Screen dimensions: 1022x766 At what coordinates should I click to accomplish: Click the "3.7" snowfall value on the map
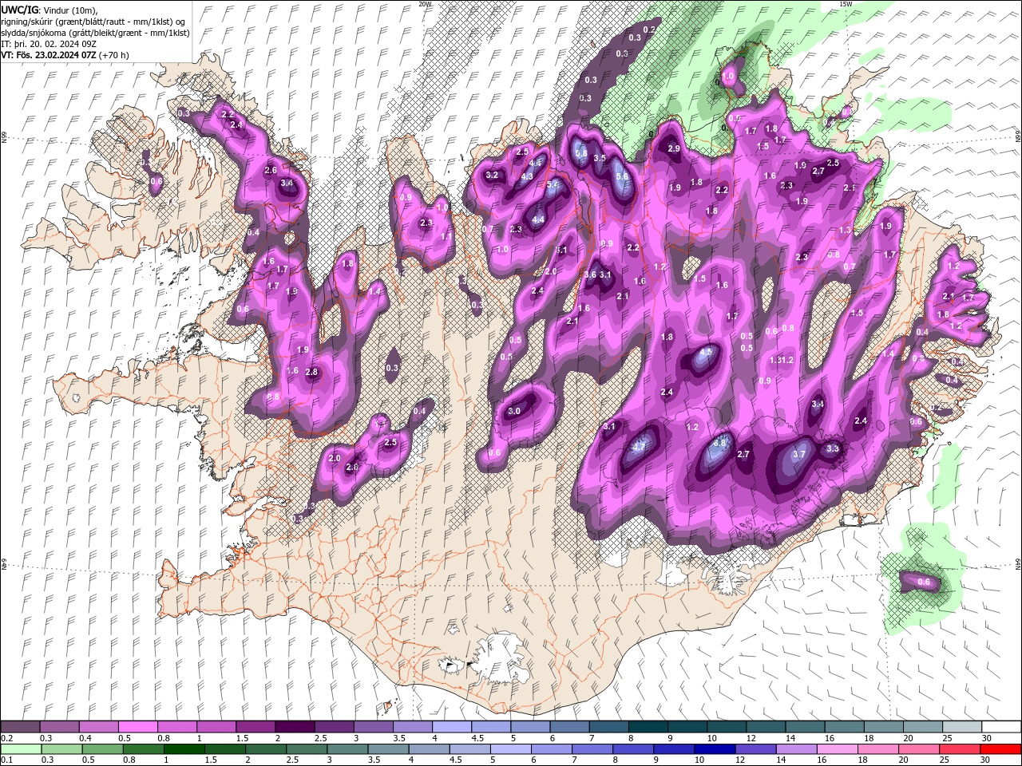click(800, 454)
